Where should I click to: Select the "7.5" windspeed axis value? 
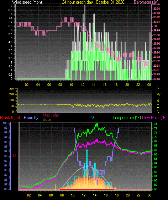tap(10, 18)
